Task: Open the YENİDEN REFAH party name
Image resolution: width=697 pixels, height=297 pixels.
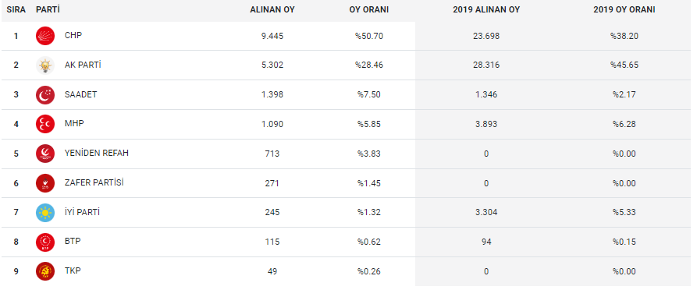Action: 97,153
